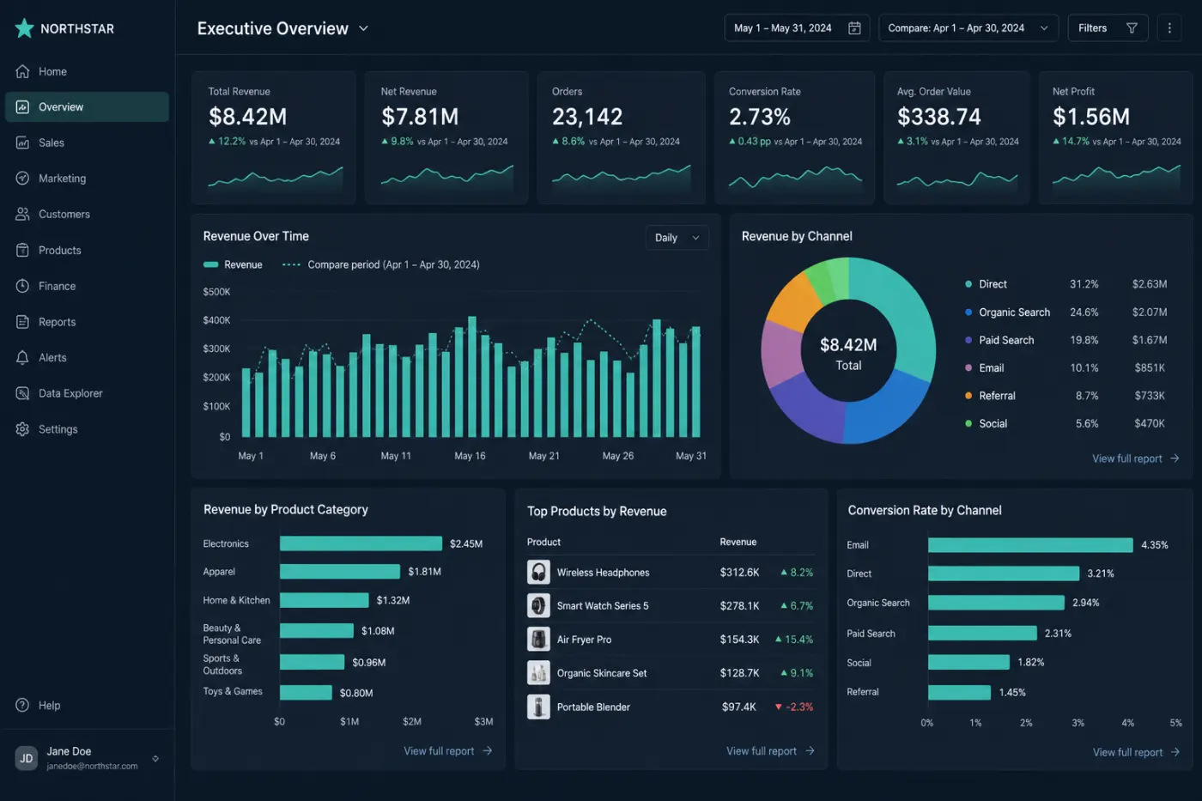Open the May 1 – May 31, 2024 date picker

797,28
